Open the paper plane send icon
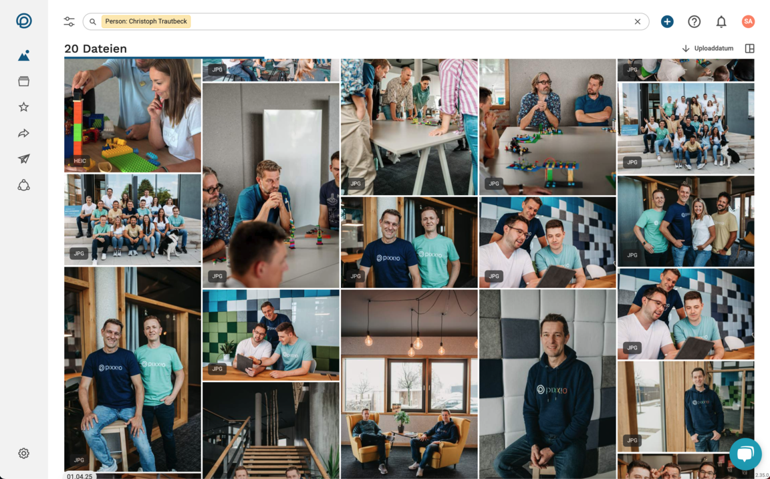The image size is (770, 479). pyautogui.click(x=23, y=159)
